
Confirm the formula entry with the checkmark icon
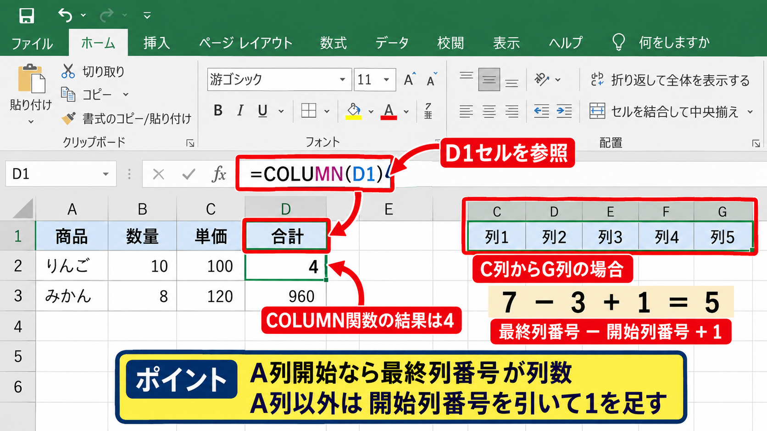point(189,174)
